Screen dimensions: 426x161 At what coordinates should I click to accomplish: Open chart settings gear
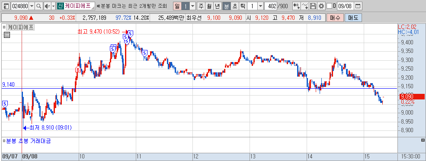(321, 6)
